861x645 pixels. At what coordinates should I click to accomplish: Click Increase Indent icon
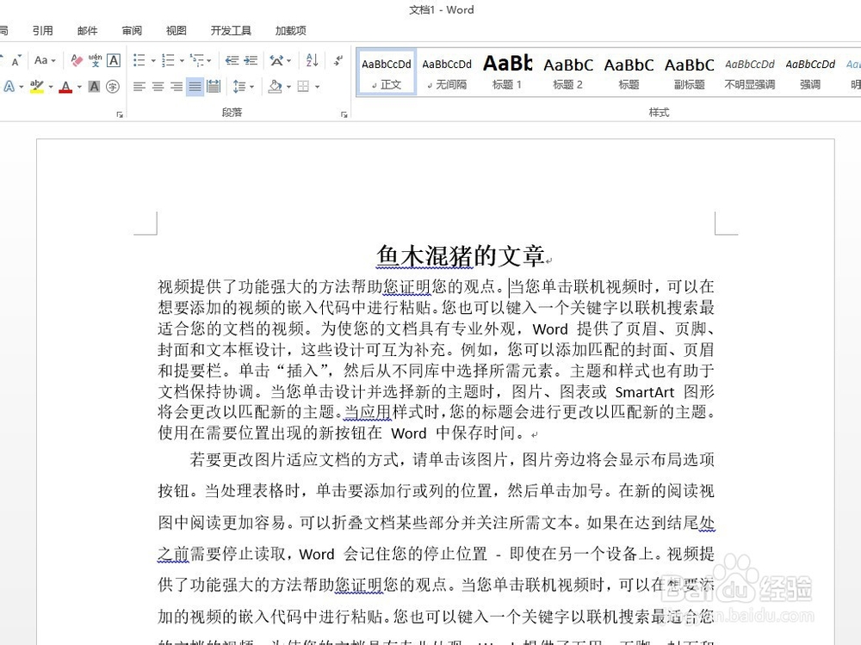point(251,60)
